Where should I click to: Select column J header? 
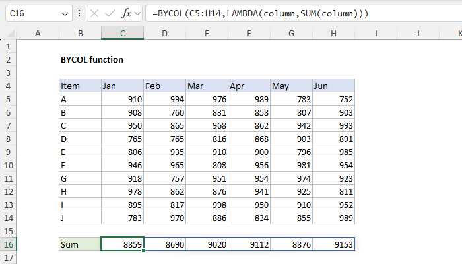pos(418,33)
